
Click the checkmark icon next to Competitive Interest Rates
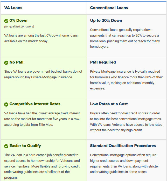[x=6, y=105]
